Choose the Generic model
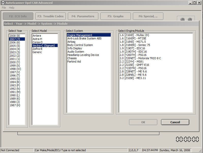The width and height of the screenshot is (203, 153). tap(45, 52)
